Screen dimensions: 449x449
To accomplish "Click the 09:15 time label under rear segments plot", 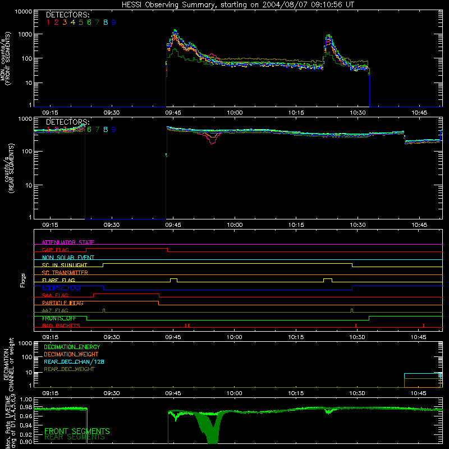I will tap(50, 225).
